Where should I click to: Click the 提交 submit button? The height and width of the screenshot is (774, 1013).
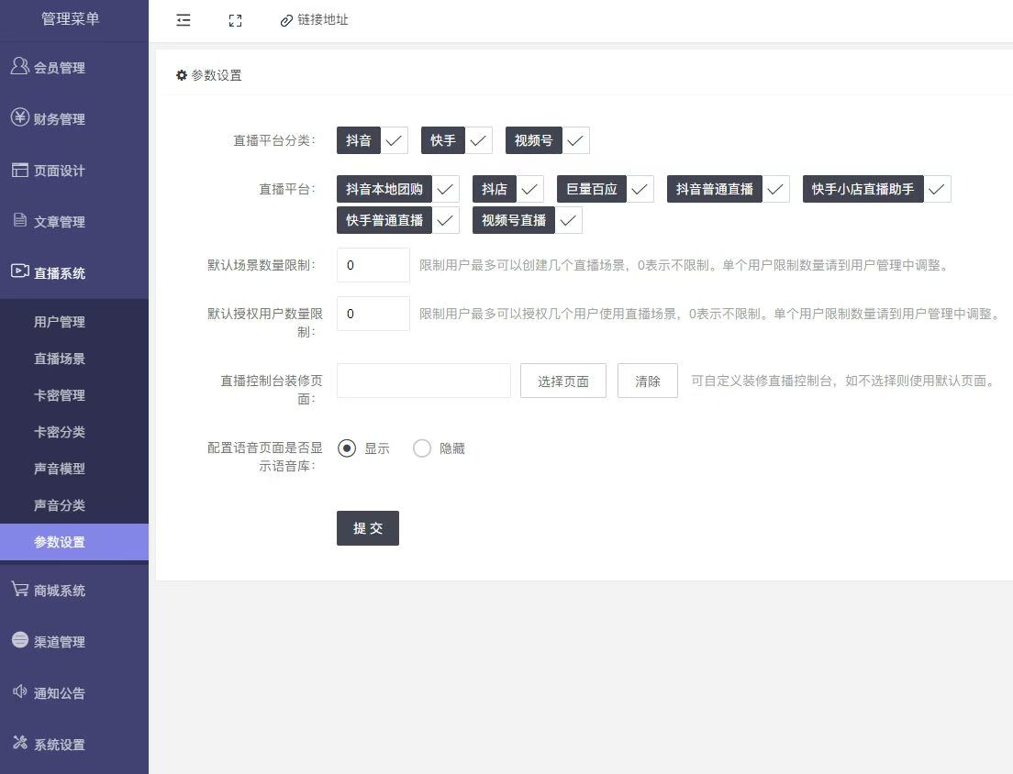[x=367, y=528]
